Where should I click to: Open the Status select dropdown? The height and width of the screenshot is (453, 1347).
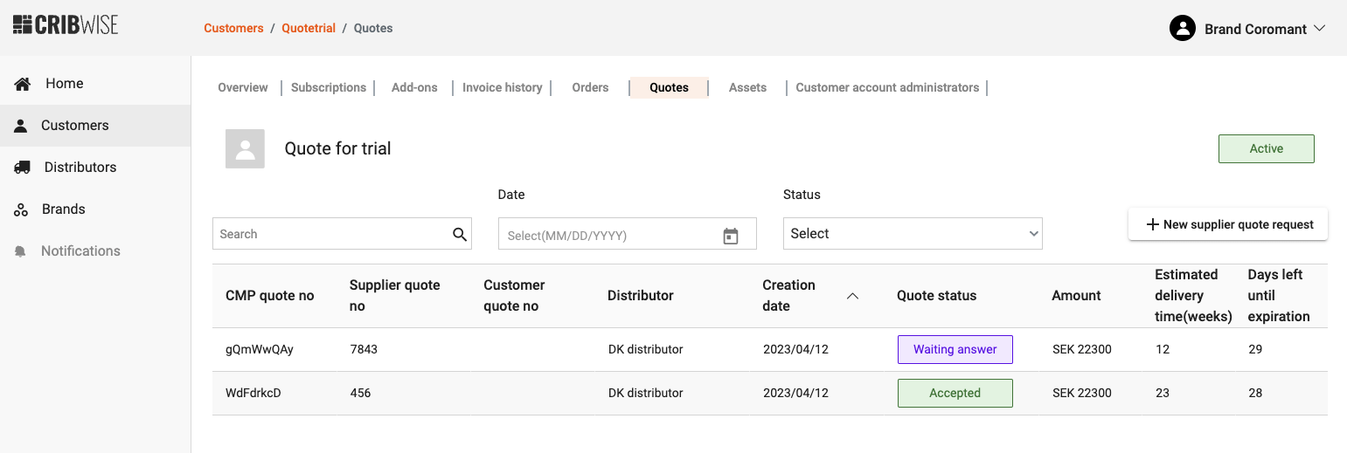(912, 234)
